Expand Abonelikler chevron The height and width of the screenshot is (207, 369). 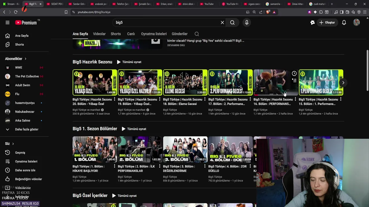point(25,59)
